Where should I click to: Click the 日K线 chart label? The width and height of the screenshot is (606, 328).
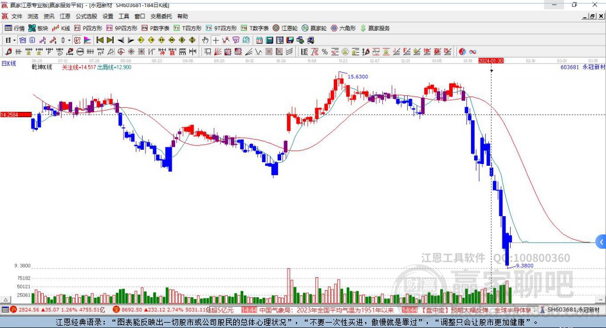[x=9, y=64]
